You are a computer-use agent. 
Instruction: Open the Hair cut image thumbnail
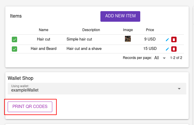click(x=128, y=39)
